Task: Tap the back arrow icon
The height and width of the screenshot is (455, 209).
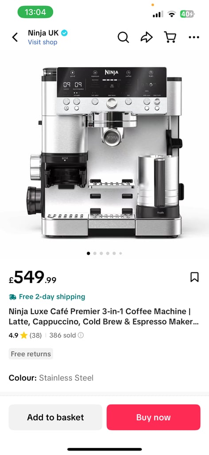Action: (15, 37)
